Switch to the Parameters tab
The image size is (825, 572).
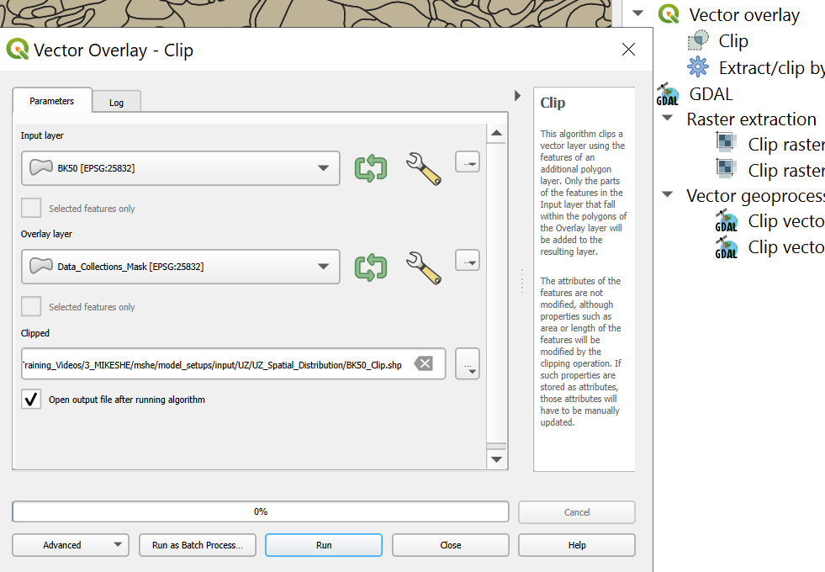[x=52, y=100]
